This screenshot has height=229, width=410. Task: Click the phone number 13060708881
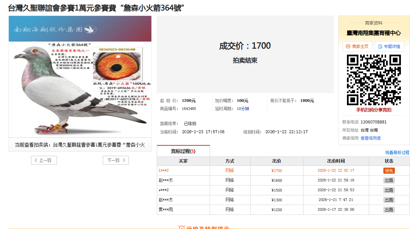(x=374, y=122)
